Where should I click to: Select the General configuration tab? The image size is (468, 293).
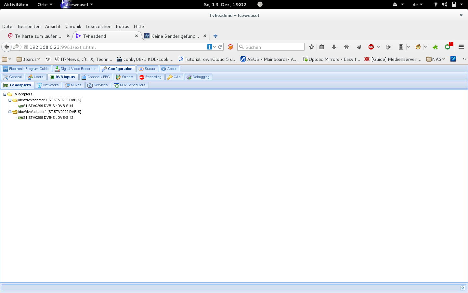tap(13, 77)
